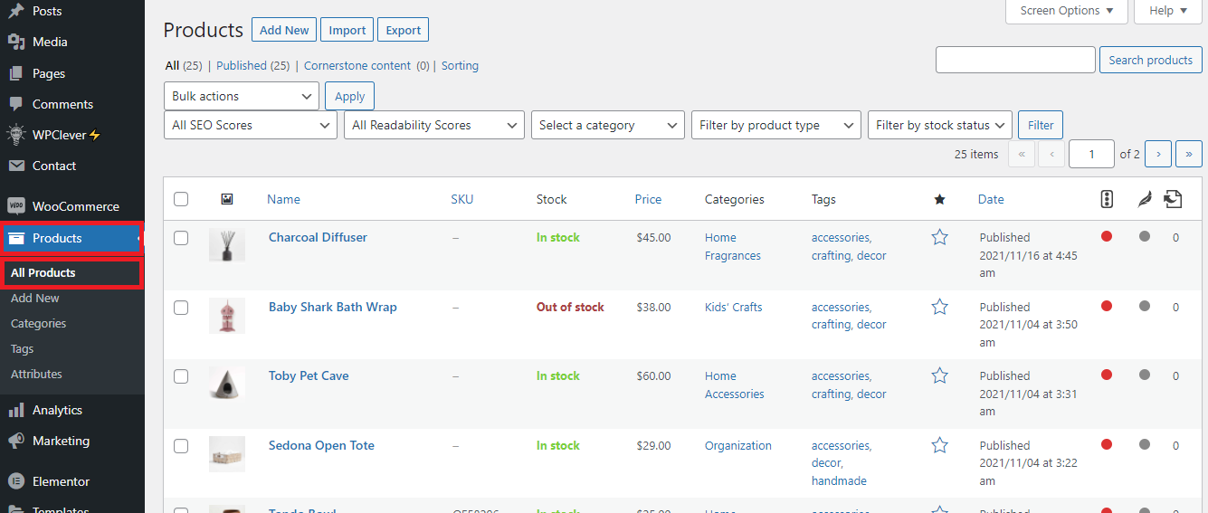Image resolution: width=1208 pixels, height=513 pixels.
Task: Click the Elementor logo icon
Action: pos(16,481)
